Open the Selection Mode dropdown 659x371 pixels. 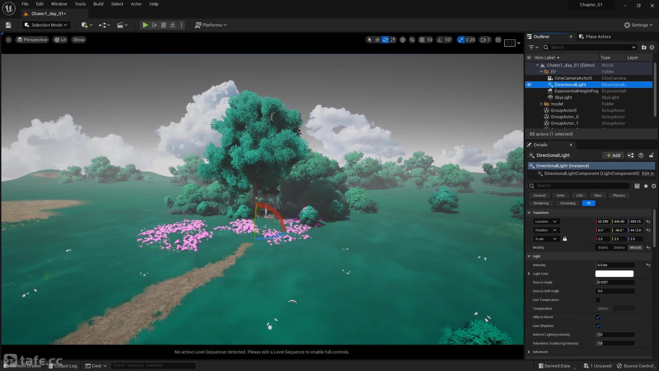pos(46,25)
